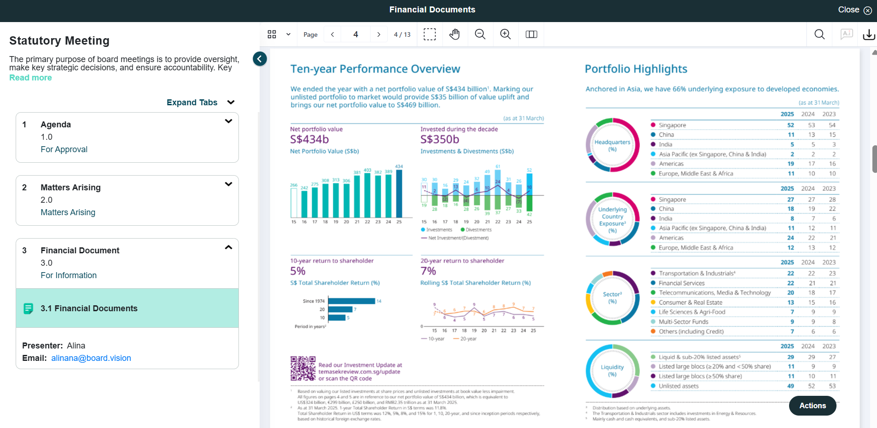Go to previous page
Screen dimensions: 877x428
pyautogui.click(x=332, y=34)
